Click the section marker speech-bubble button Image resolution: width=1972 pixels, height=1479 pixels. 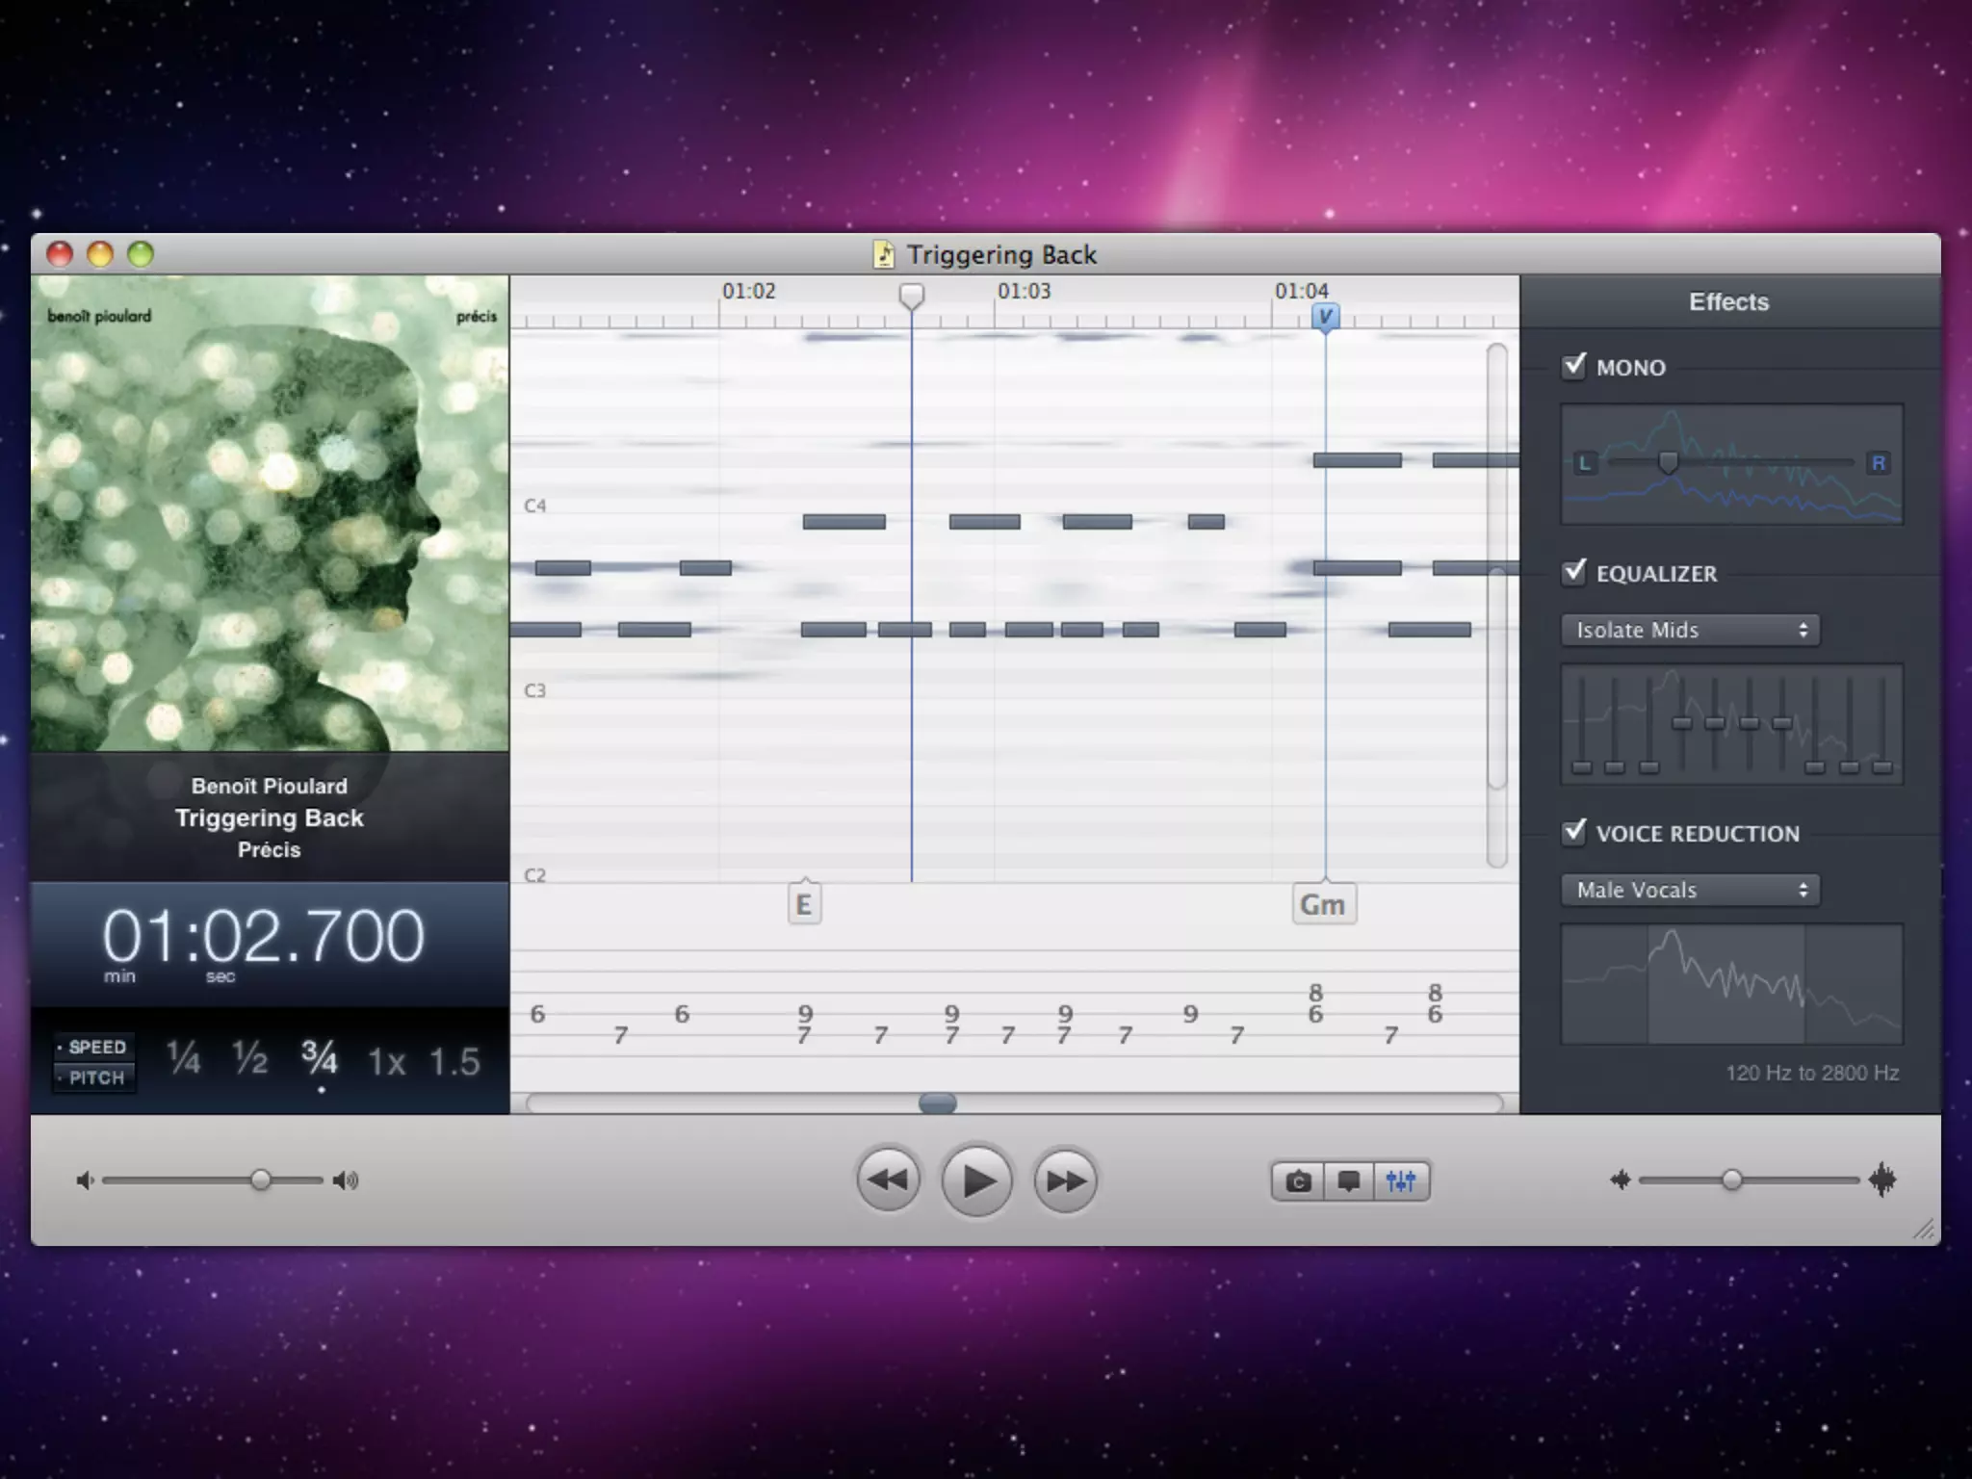(x=1349, y=1181)
